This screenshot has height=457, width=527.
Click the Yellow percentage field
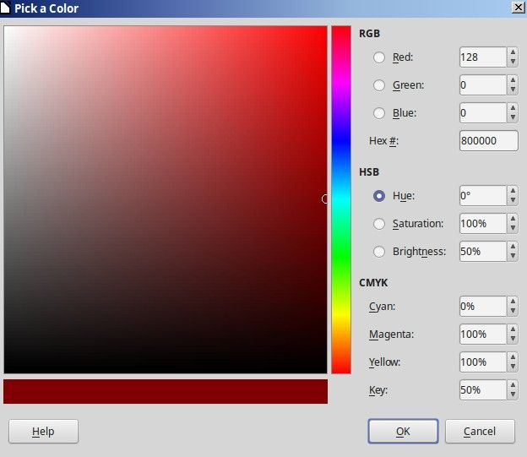[x=482, y=362]
